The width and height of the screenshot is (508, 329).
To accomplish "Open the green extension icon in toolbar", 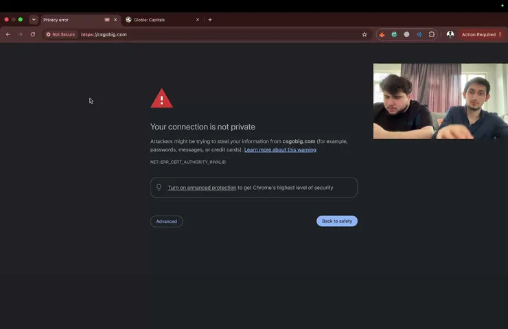I will [394, 34].
